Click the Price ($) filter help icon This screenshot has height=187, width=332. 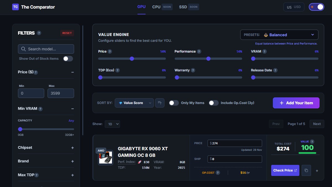pos(36,72)
